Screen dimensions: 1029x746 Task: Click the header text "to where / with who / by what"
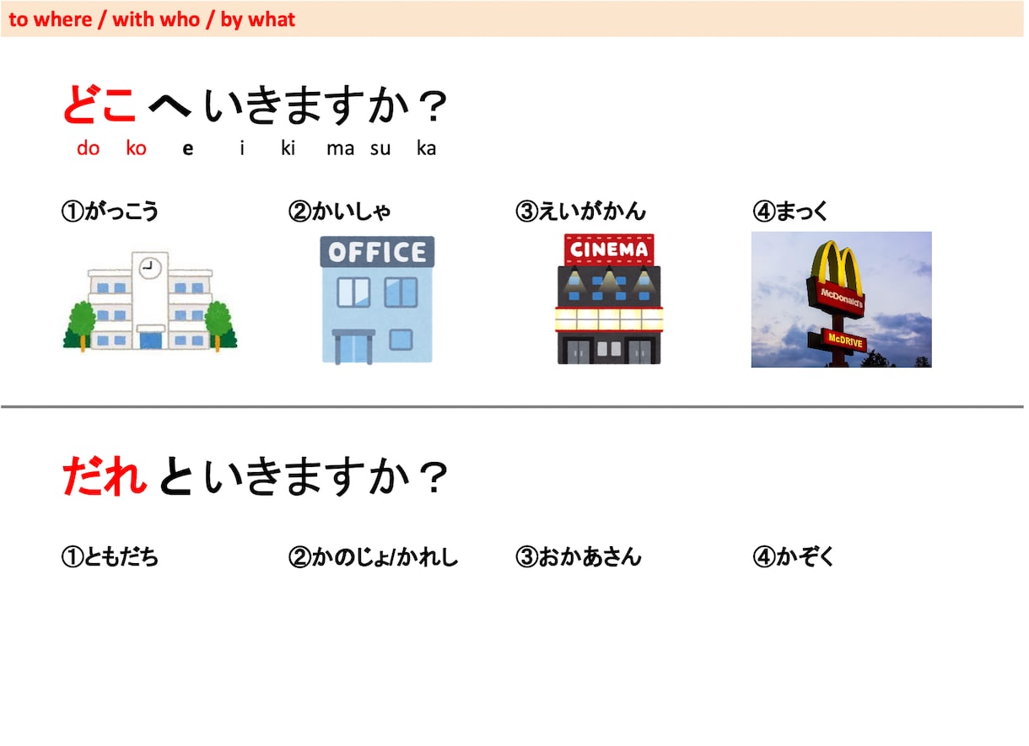[x=152, y=19]
